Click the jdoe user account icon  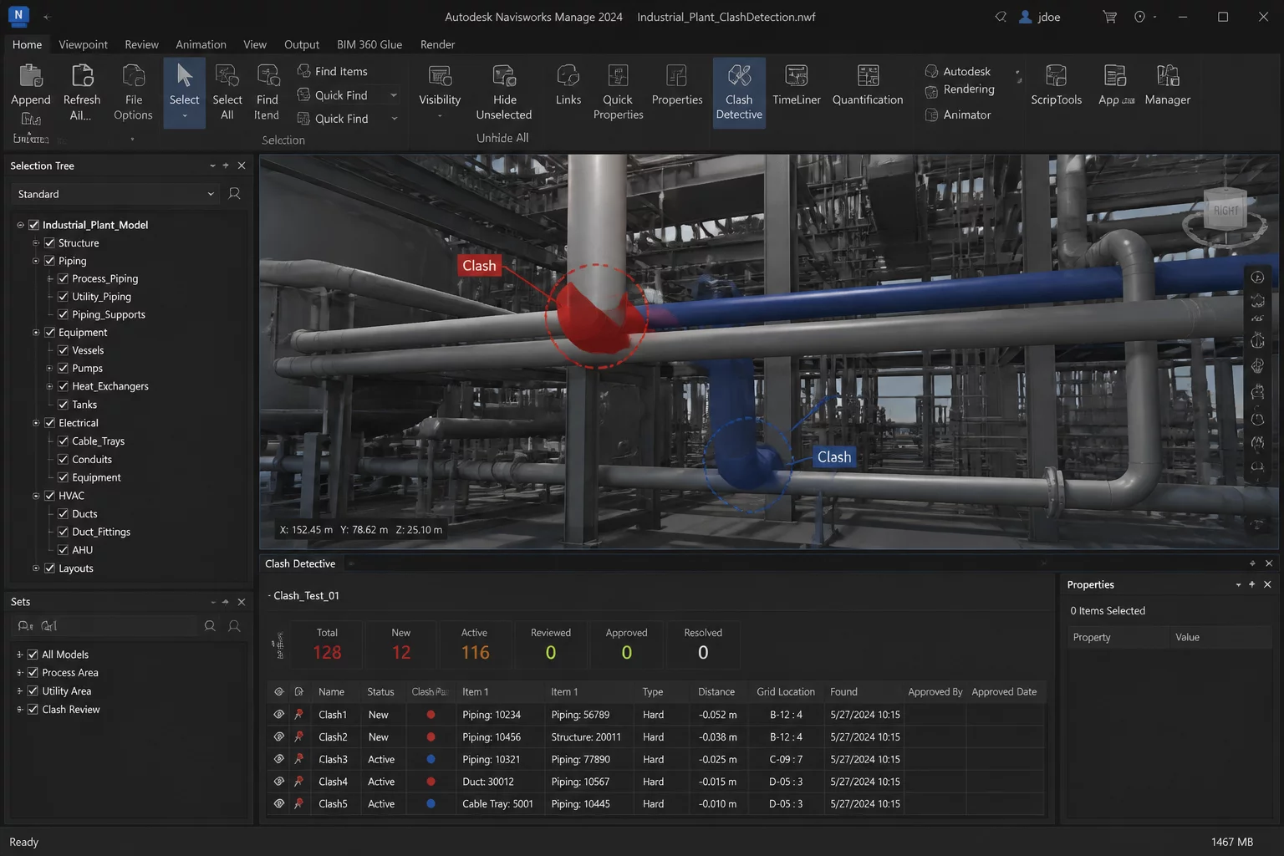[1026, 17]
